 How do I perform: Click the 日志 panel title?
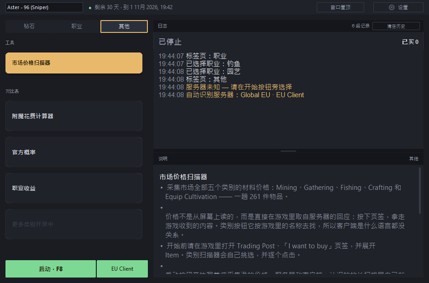click(162, 26)
